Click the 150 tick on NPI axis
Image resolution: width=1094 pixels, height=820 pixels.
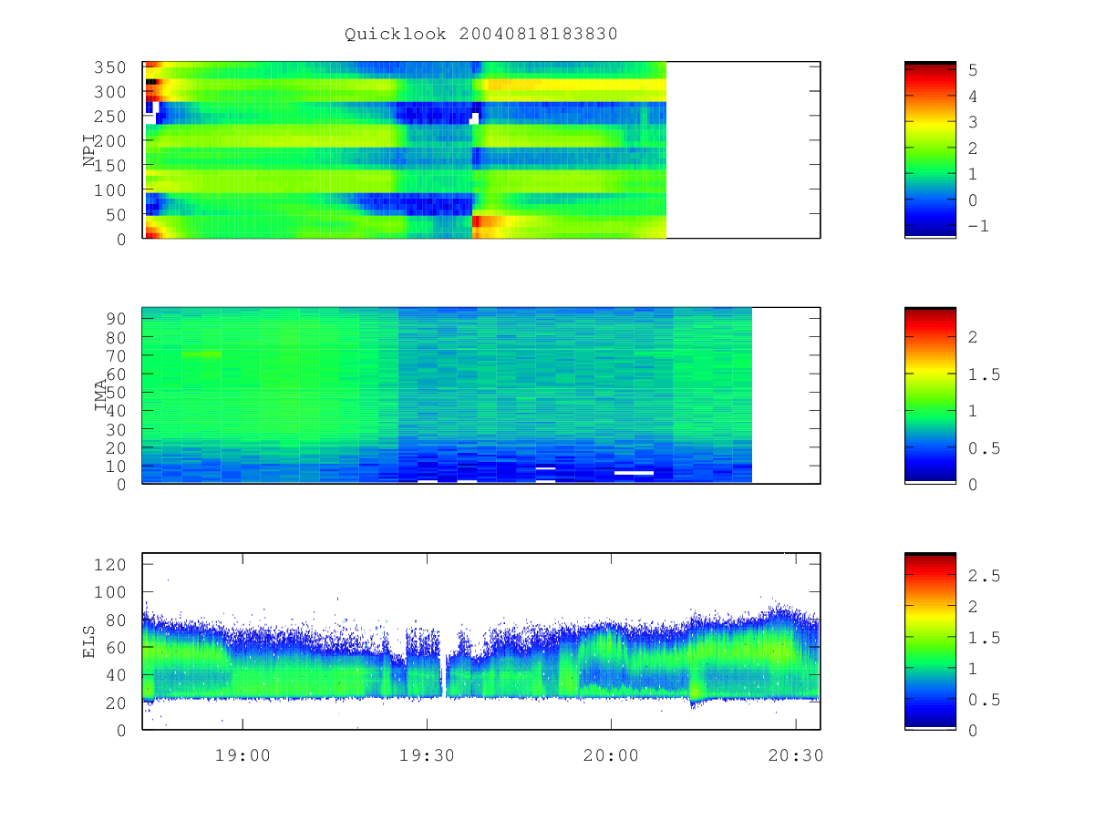(112, 166)
